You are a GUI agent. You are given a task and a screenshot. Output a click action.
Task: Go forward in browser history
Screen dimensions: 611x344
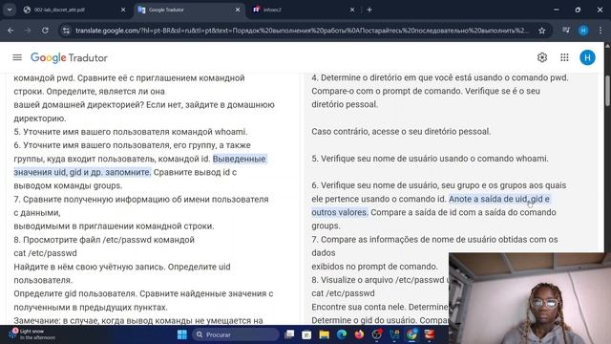coord(28,31)
